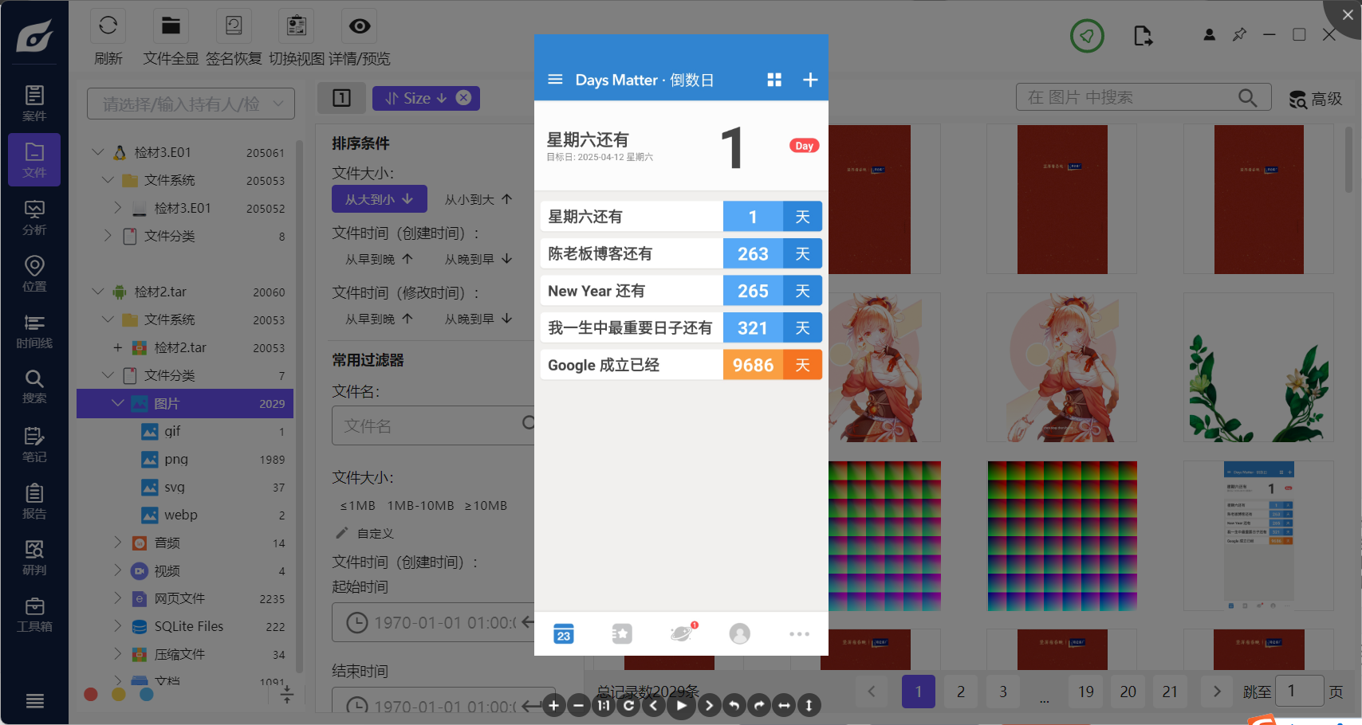
Task: Select the ≤1MB size filter
Action: (x=357, y=506)
